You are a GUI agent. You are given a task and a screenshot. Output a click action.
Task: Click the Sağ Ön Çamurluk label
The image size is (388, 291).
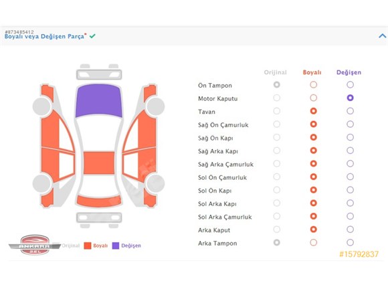(223, 125)
